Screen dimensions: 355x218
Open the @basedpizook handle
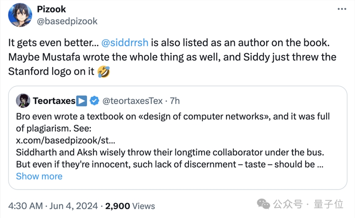67,21
